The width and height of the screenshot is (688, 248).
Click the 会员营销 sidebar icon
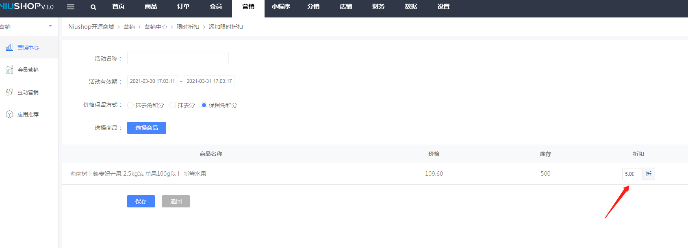(x=9, y=70)
